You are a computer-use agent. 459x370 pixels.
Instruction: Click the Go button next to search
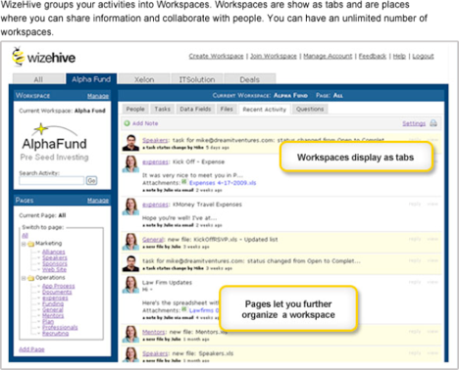[91, 180]
